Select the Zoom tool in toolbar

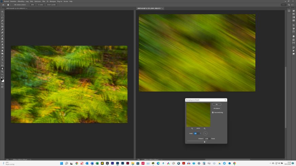point(2,72)
